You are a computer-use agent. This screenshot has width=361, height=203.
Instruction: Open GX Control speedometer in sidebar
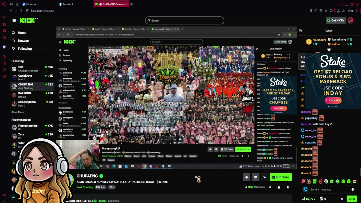pyautogui.click(x=4, y=18)
